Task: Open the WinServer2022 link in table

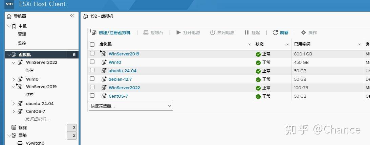Action: coord(124,88)
